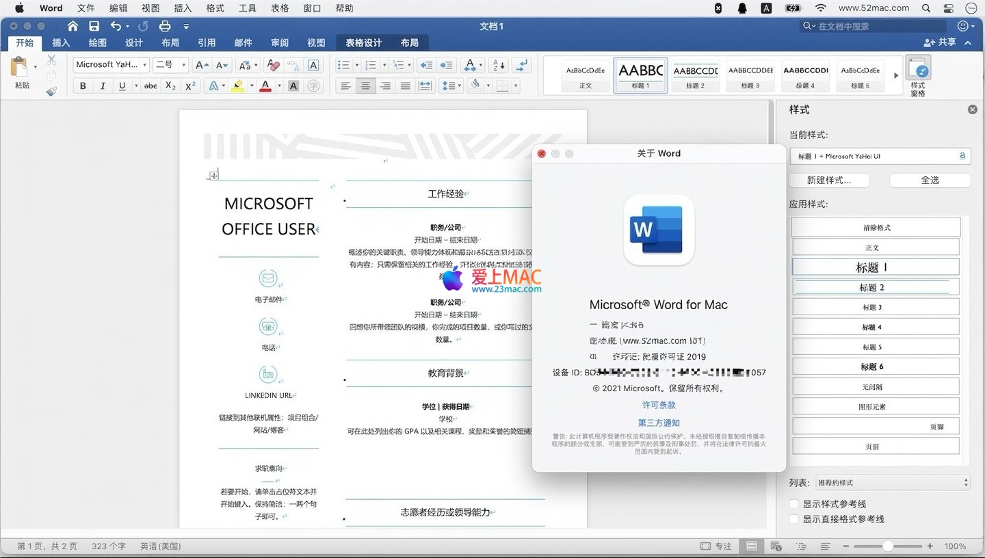Click the 新建样式... button
The image size is (985, 558).
[x=829, y=181]
